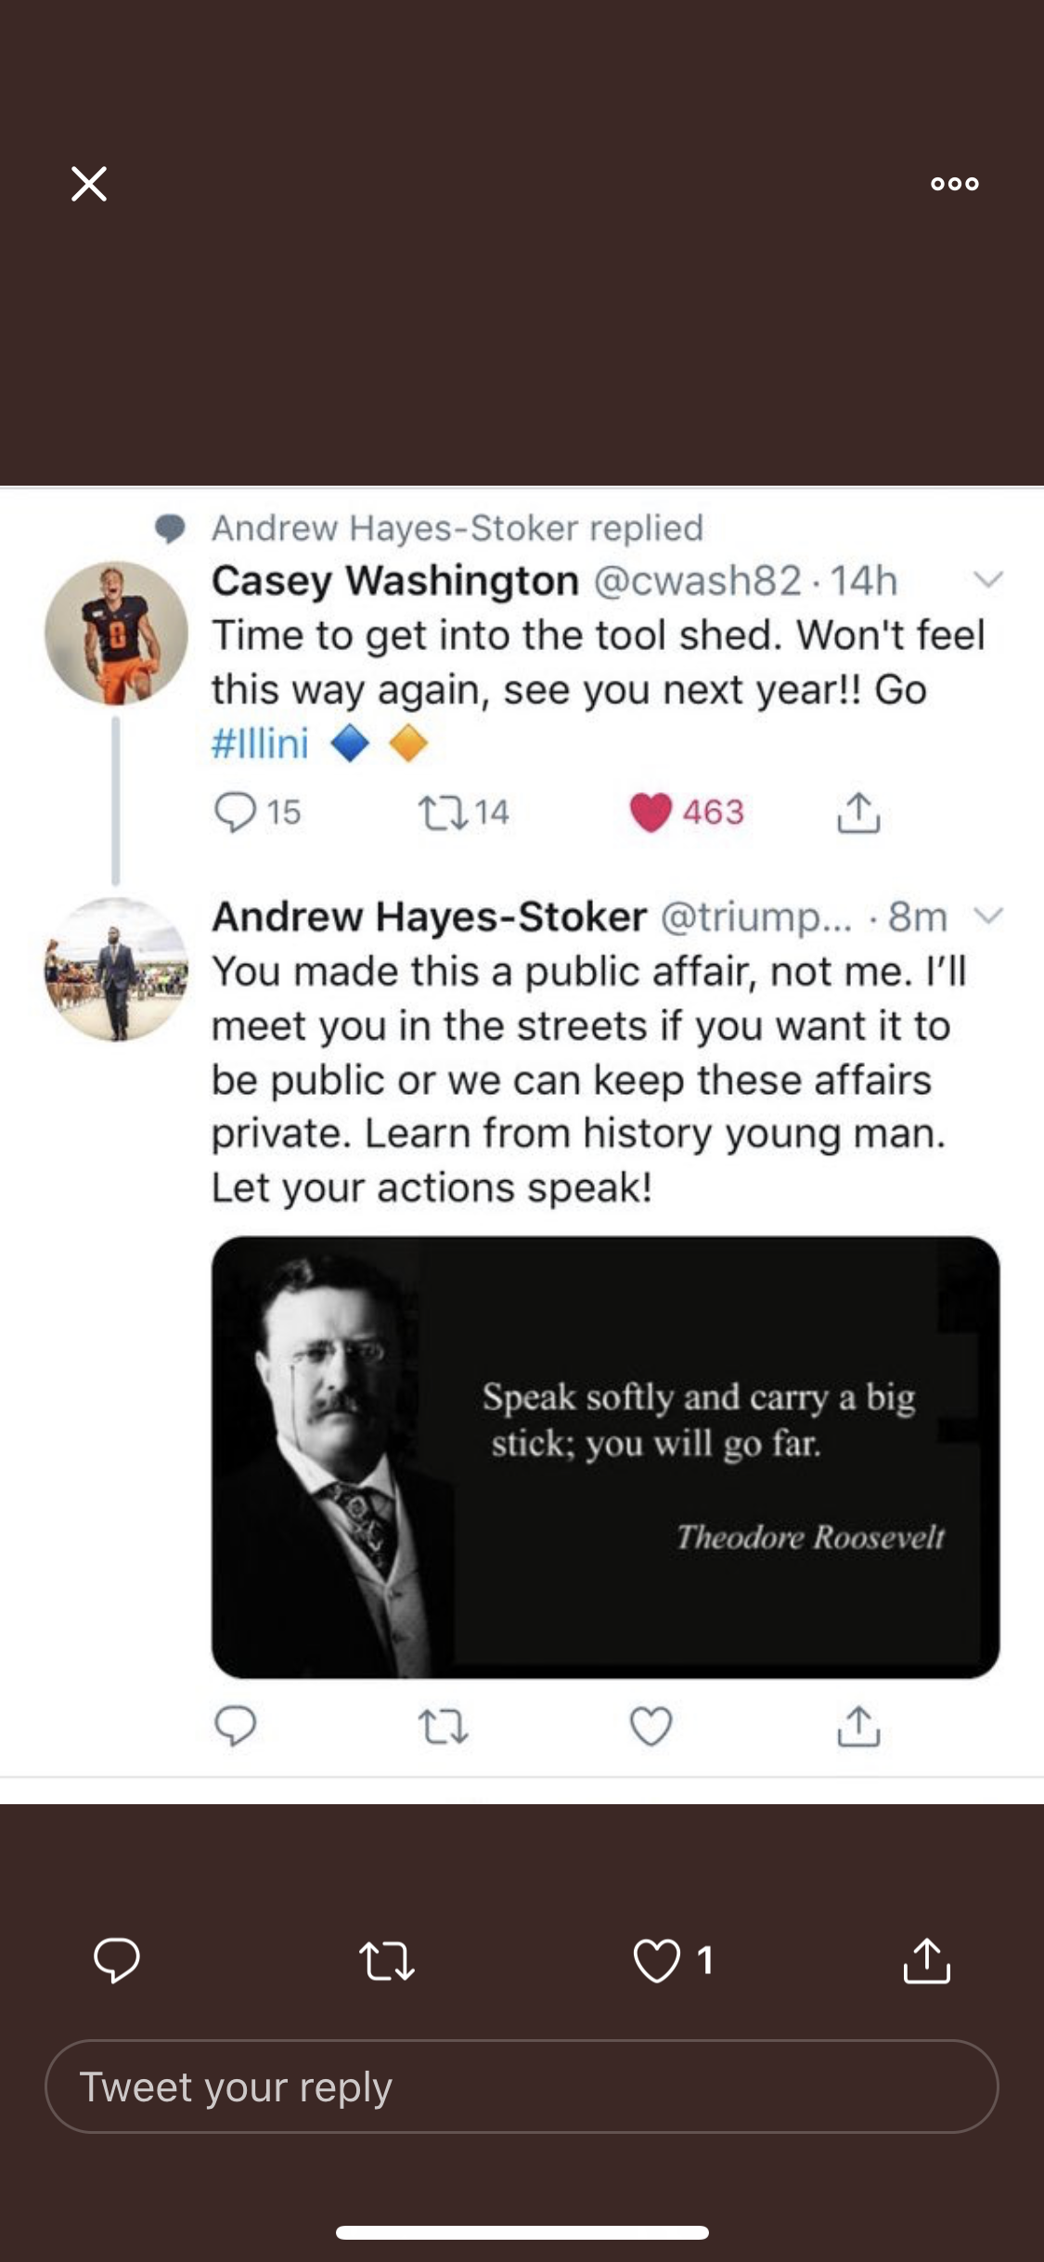This screenshot has width=1044, height=2262.
Task: Open Andrew Hayes-Stoker's profile picture
Action: 116,969
